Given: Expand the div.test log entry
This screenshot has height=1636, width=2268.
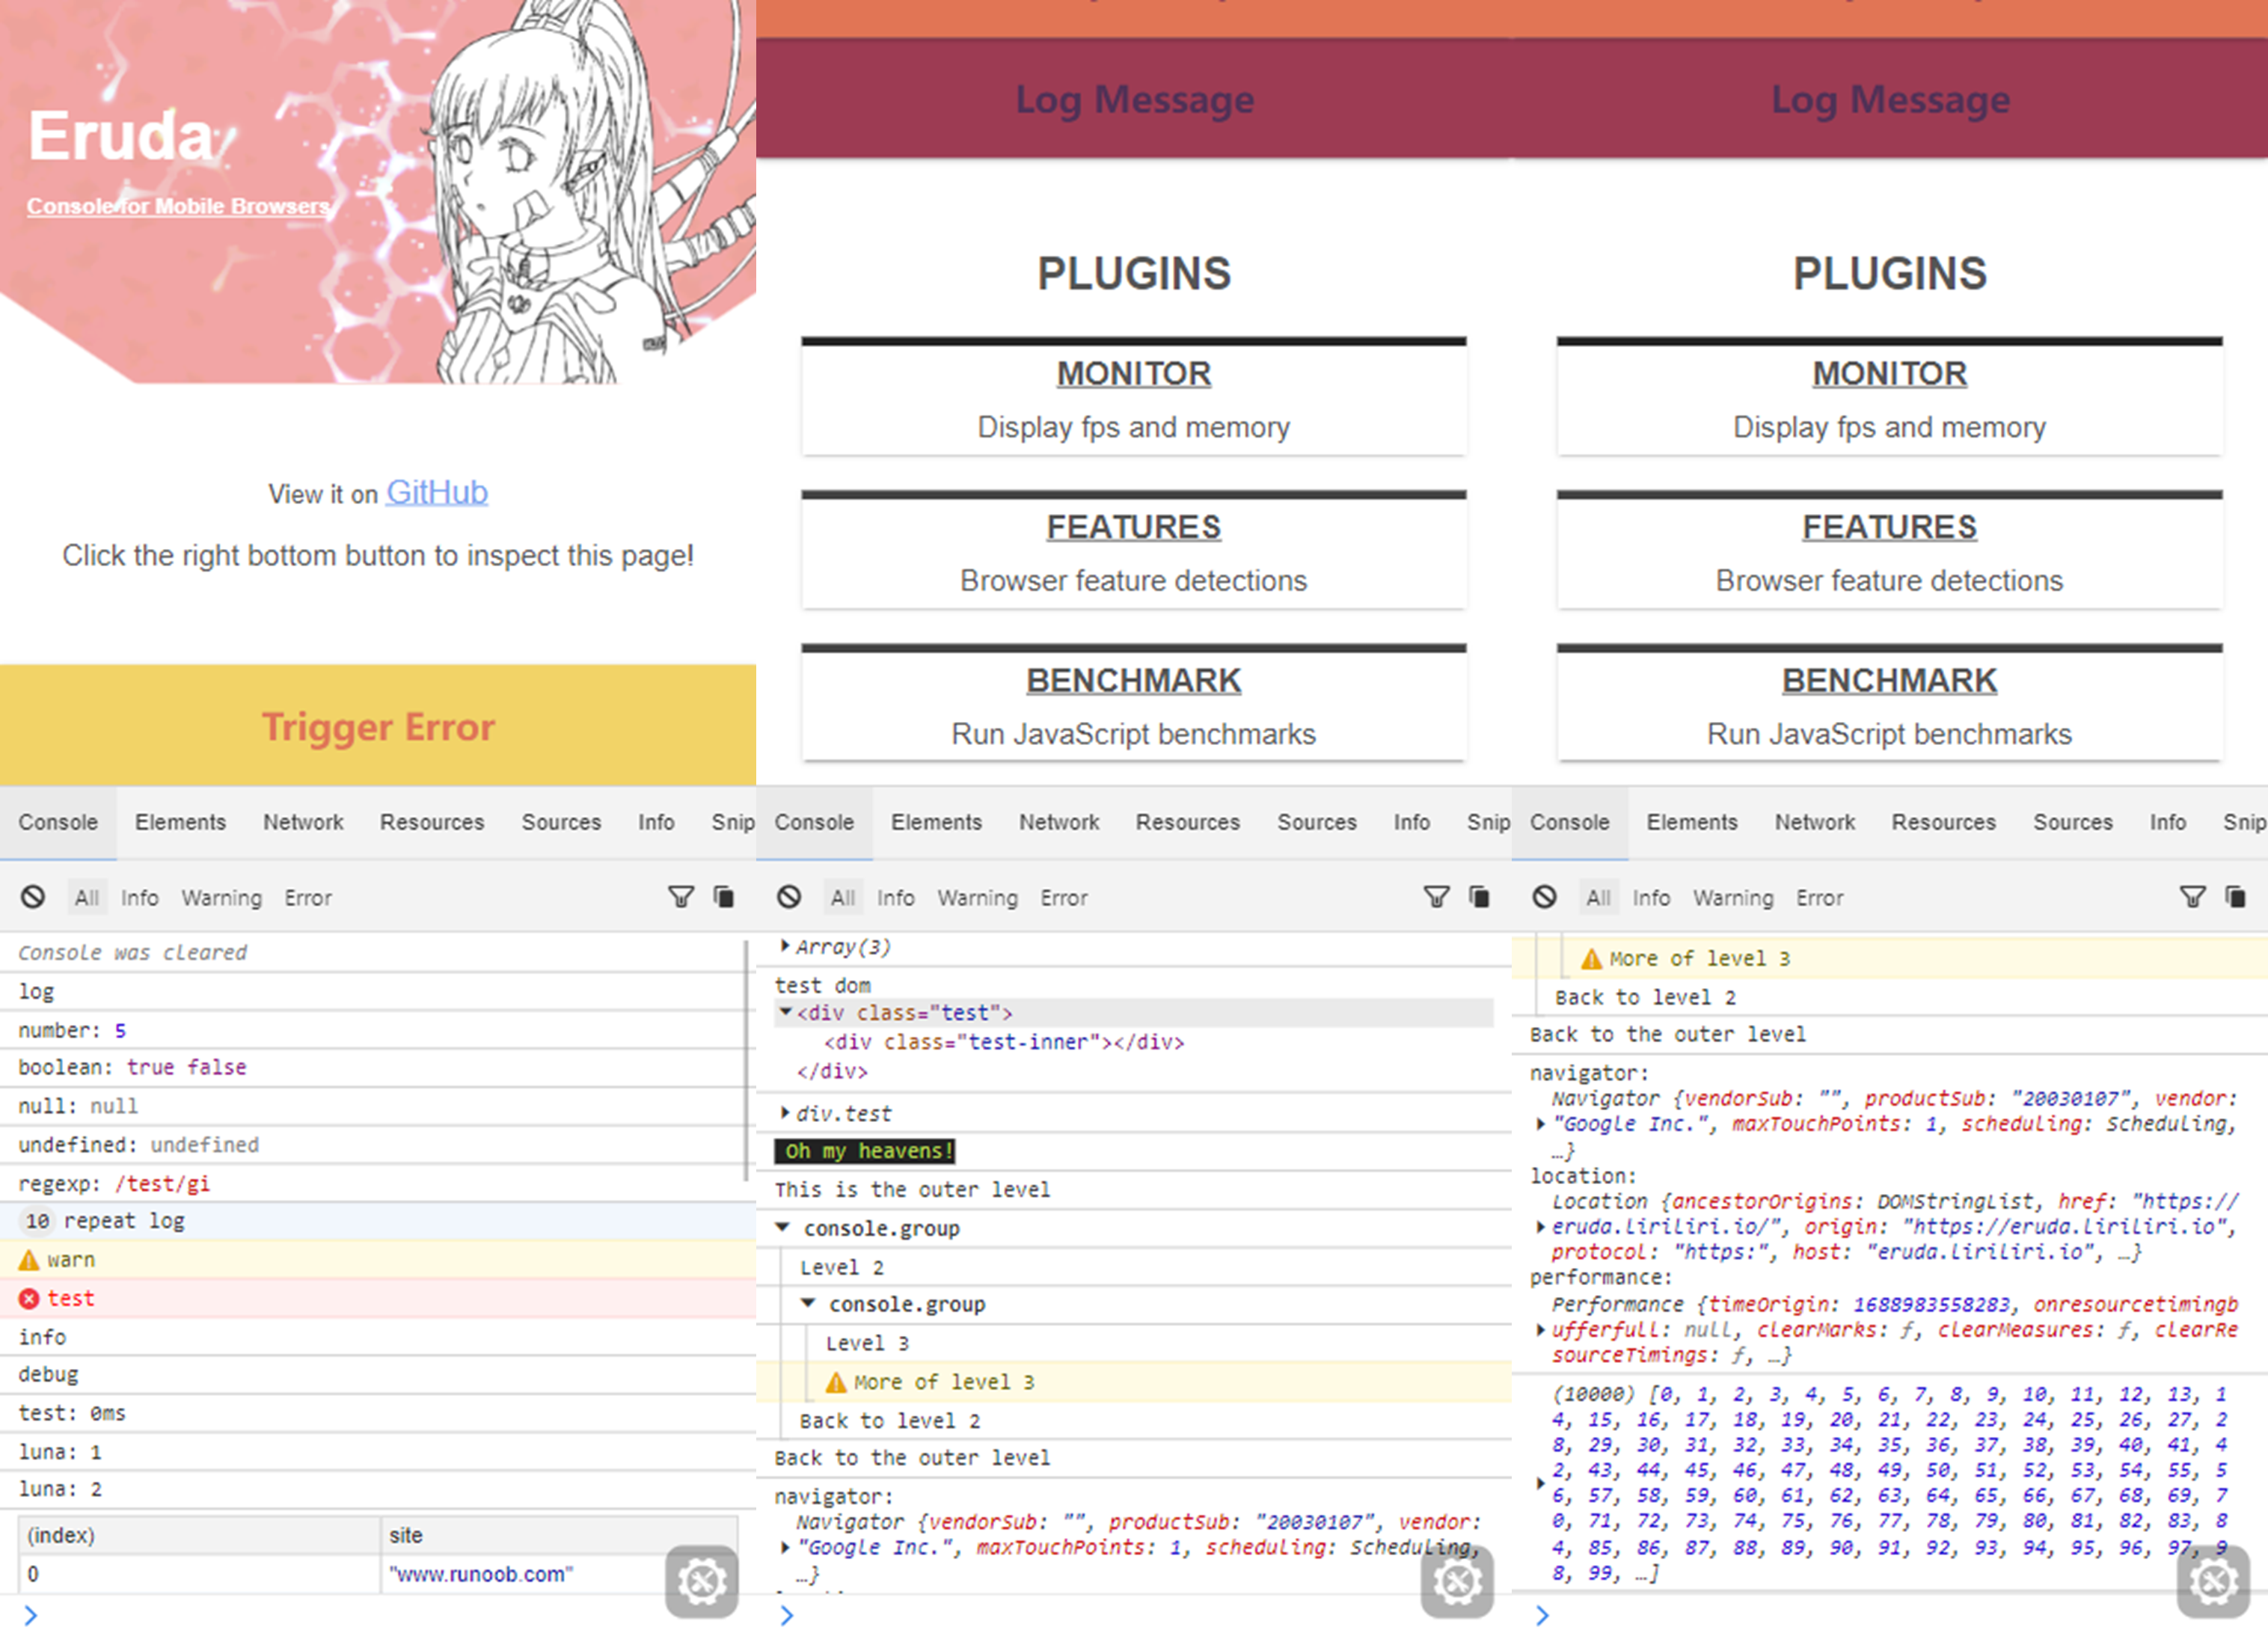Looking at the screenshot, I should [x=785, y=1112].
